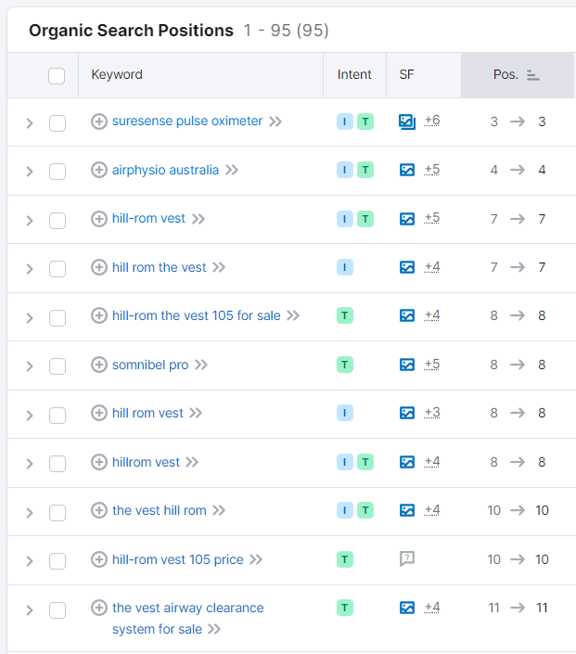Click double-arrow icon after airphysio australia
This screenshot has height=654, width=576.
232,170
